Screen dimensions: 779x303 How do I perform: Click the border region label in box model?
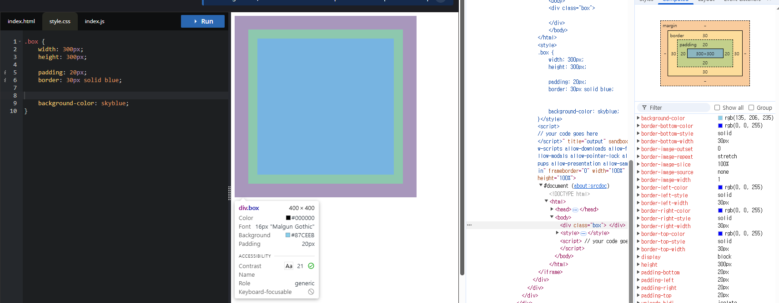click(677, 35)
